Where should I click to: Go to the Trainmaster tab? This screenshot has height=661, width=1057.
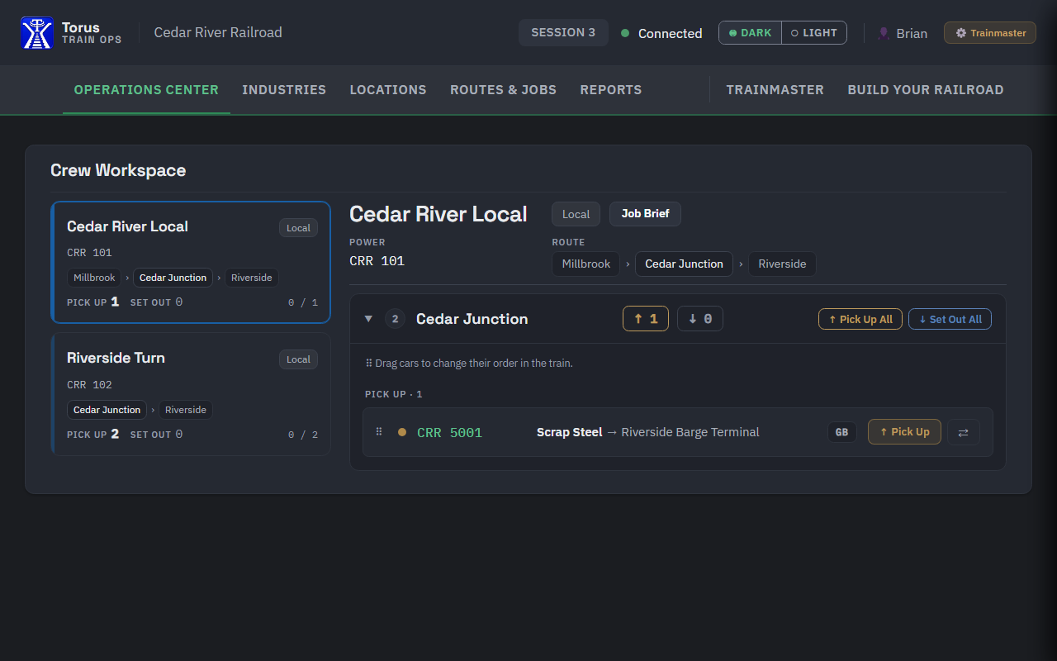pos(775,90)
